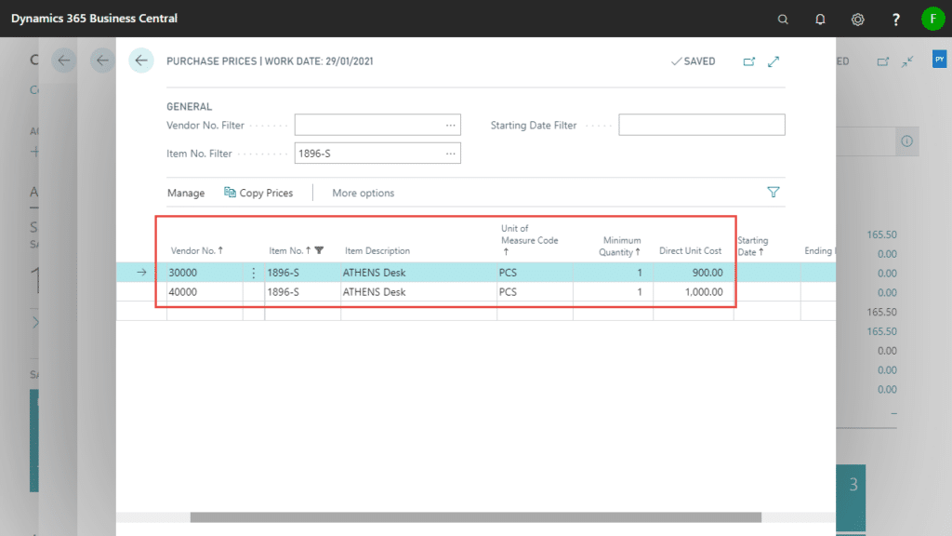Go back from Purchase Prices page
Screen dimensions: 952x536
coord(141,60)
